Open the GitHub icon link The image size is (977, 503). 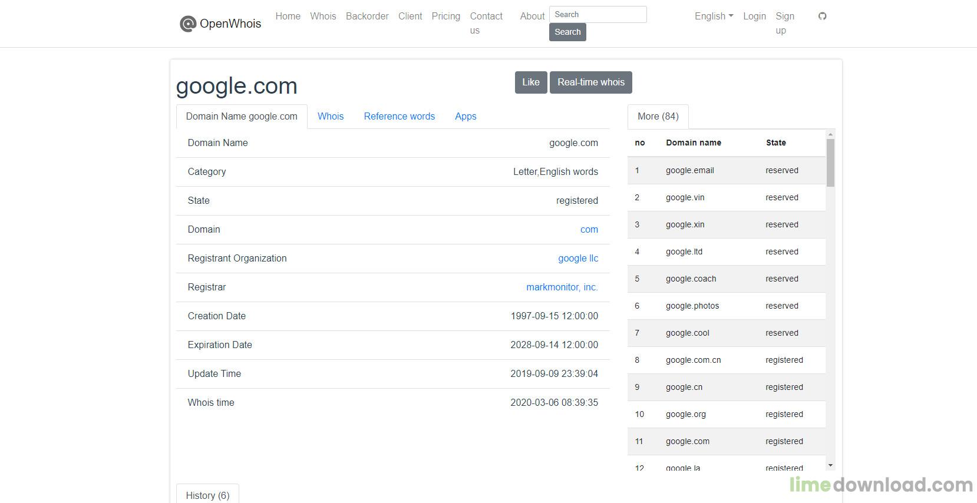822,16
